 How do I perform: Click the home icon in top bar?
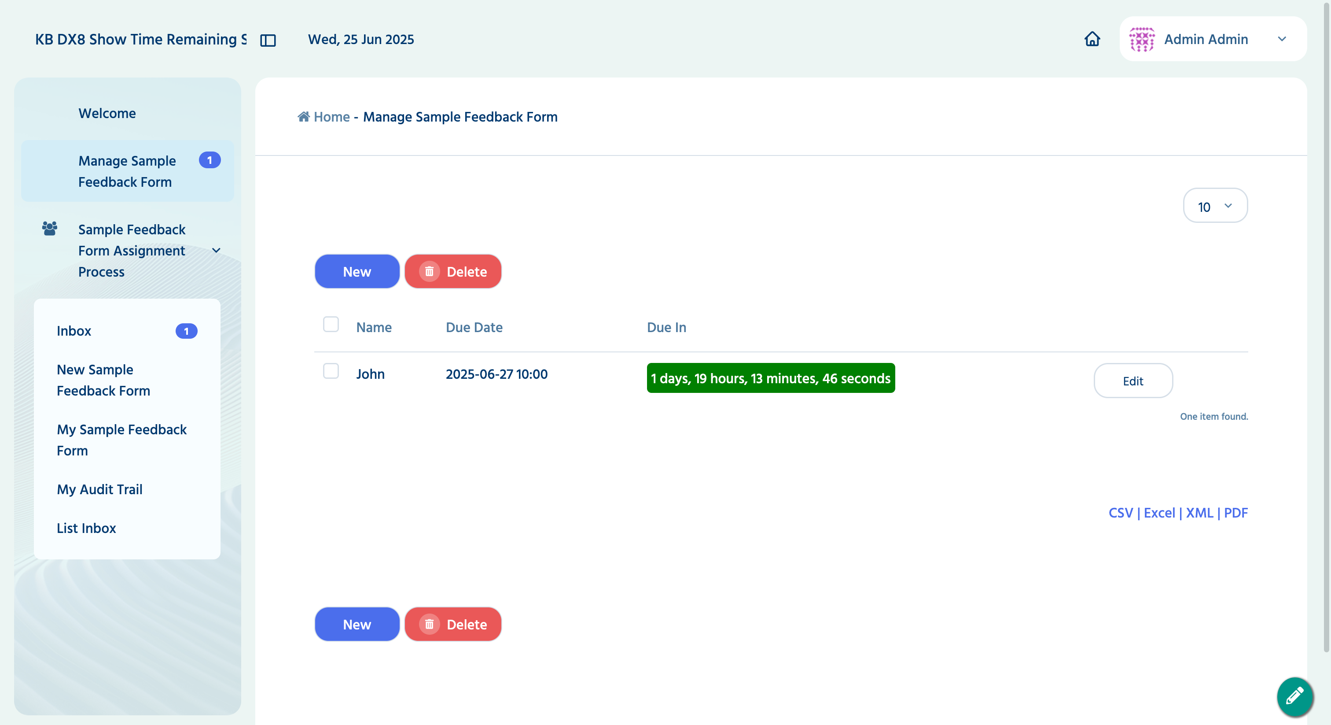1092,39
